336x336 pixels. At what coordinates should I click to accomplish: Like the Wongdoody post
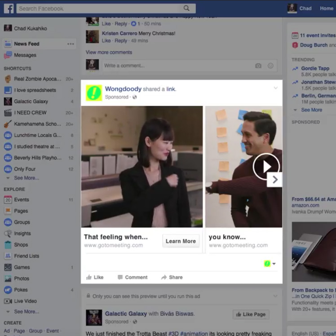coord(95,278)
